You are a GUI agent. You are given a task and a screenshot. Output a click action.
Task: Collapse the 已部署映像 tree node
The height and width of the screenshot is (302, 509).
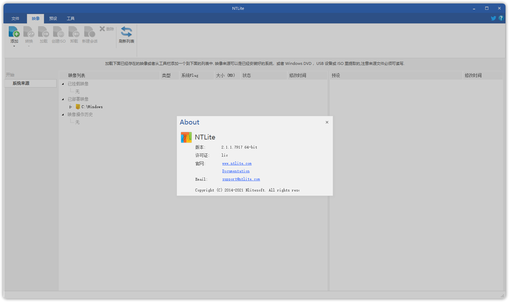63,99
